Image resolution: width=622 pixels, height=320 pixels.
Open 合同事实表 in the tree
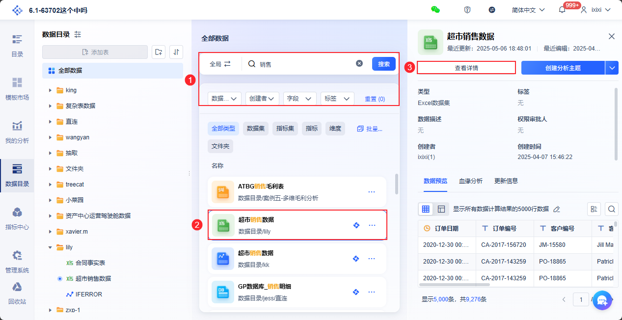[90, 263]
